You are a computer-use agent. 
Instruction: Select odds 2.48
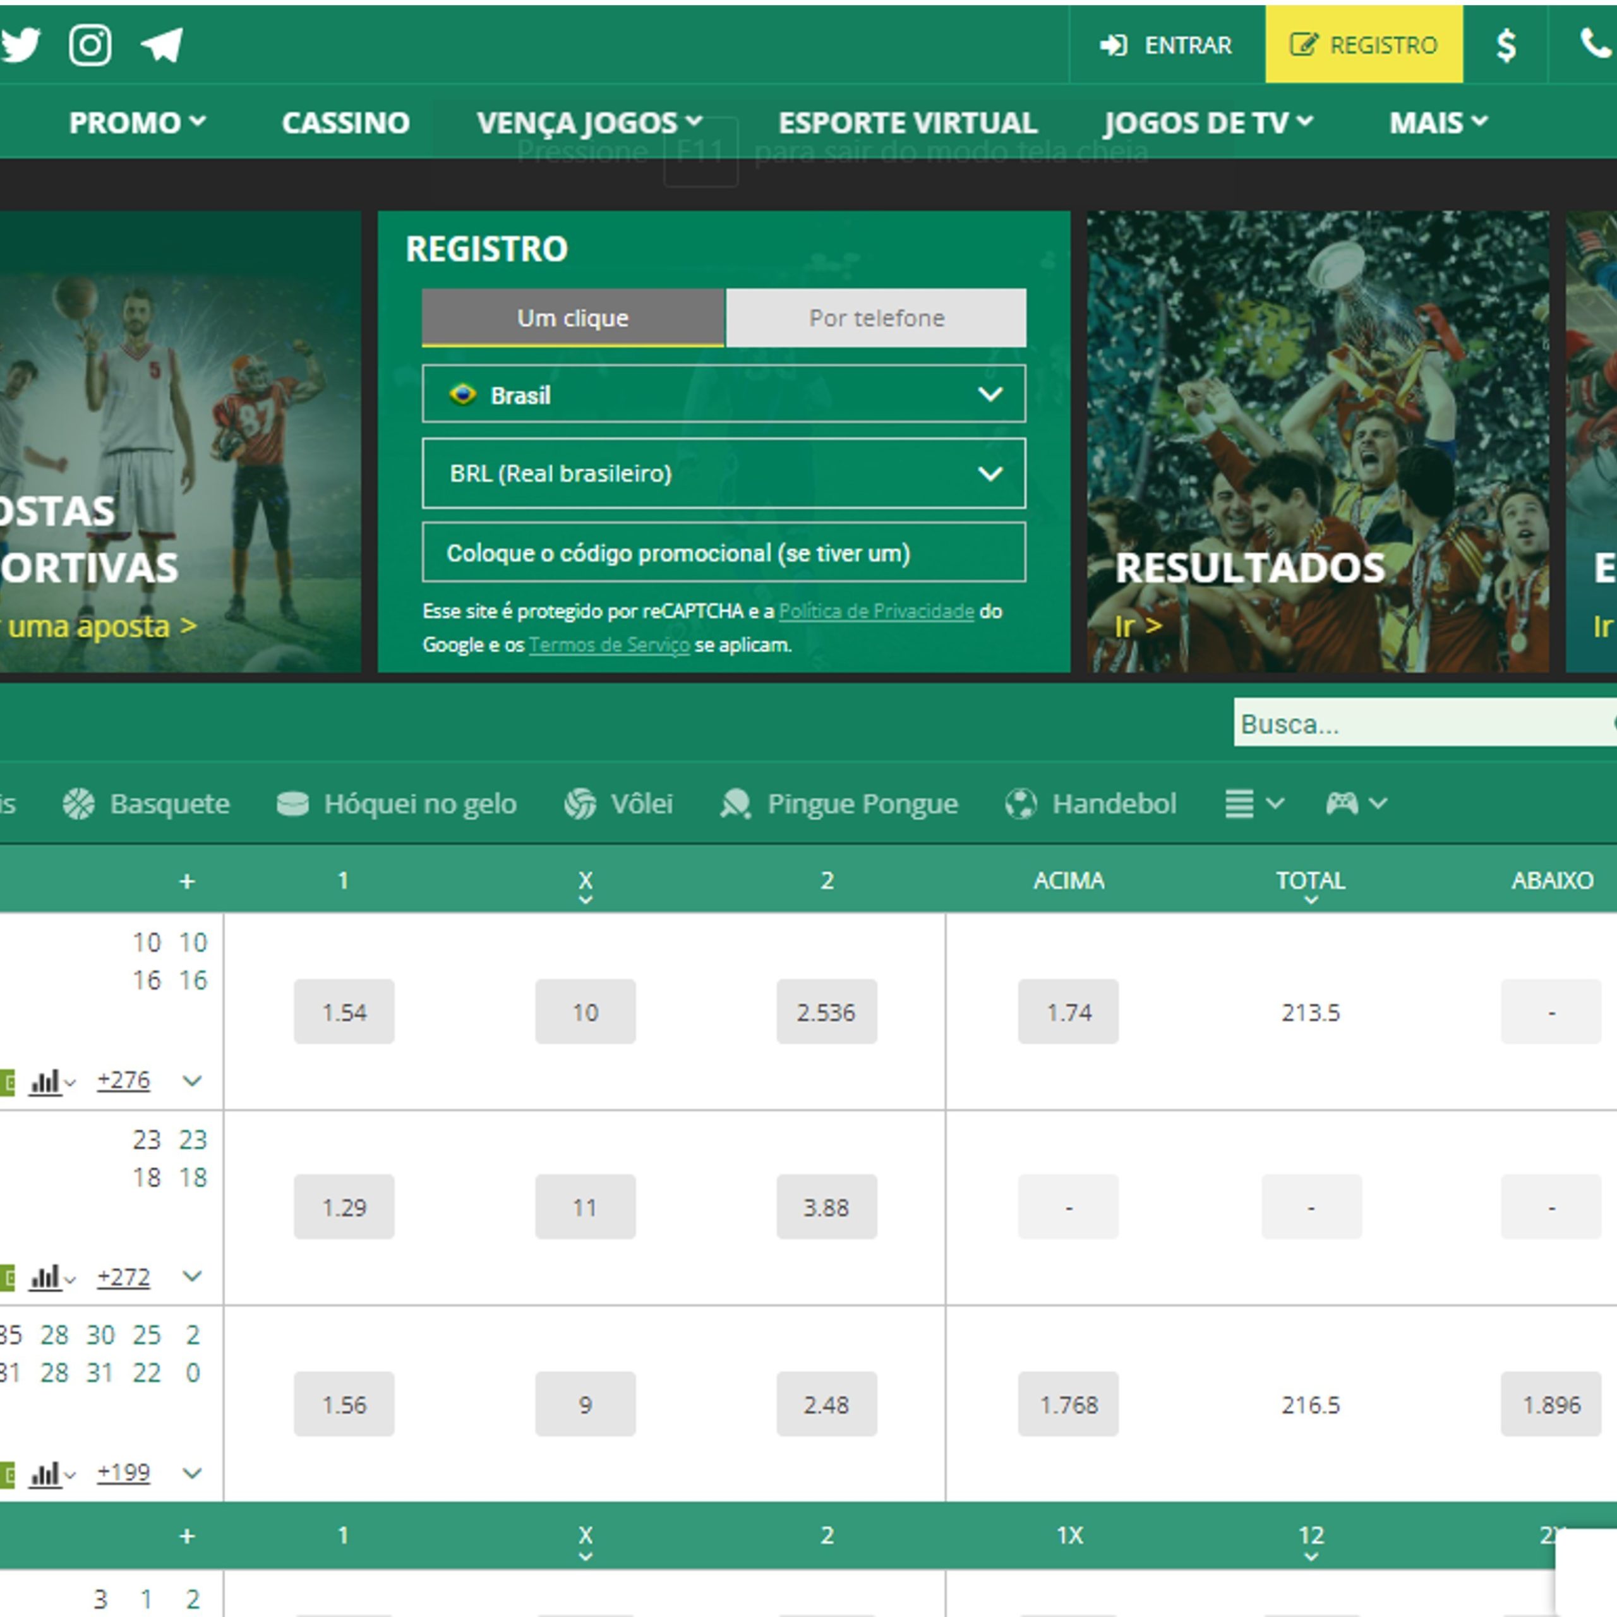(827, 1404)
